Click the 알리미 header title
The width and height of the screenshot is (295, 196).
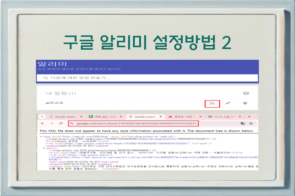(x=52, y=64)
